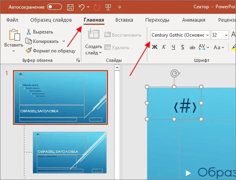Switch to Переходы tab
Viewport: 236px width, 180px height.
157,20
